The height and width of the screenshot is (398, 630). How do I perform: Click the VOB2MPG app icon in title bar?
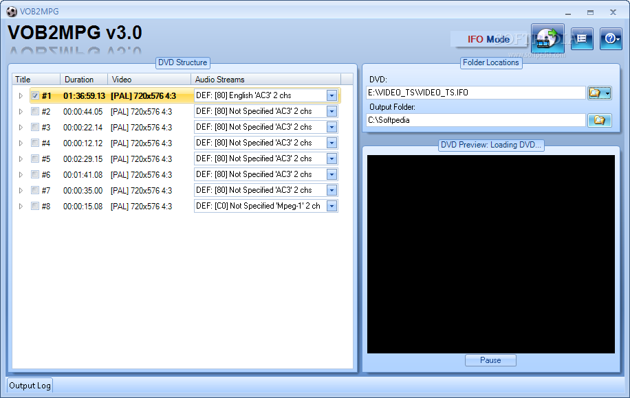click(12, 12)
